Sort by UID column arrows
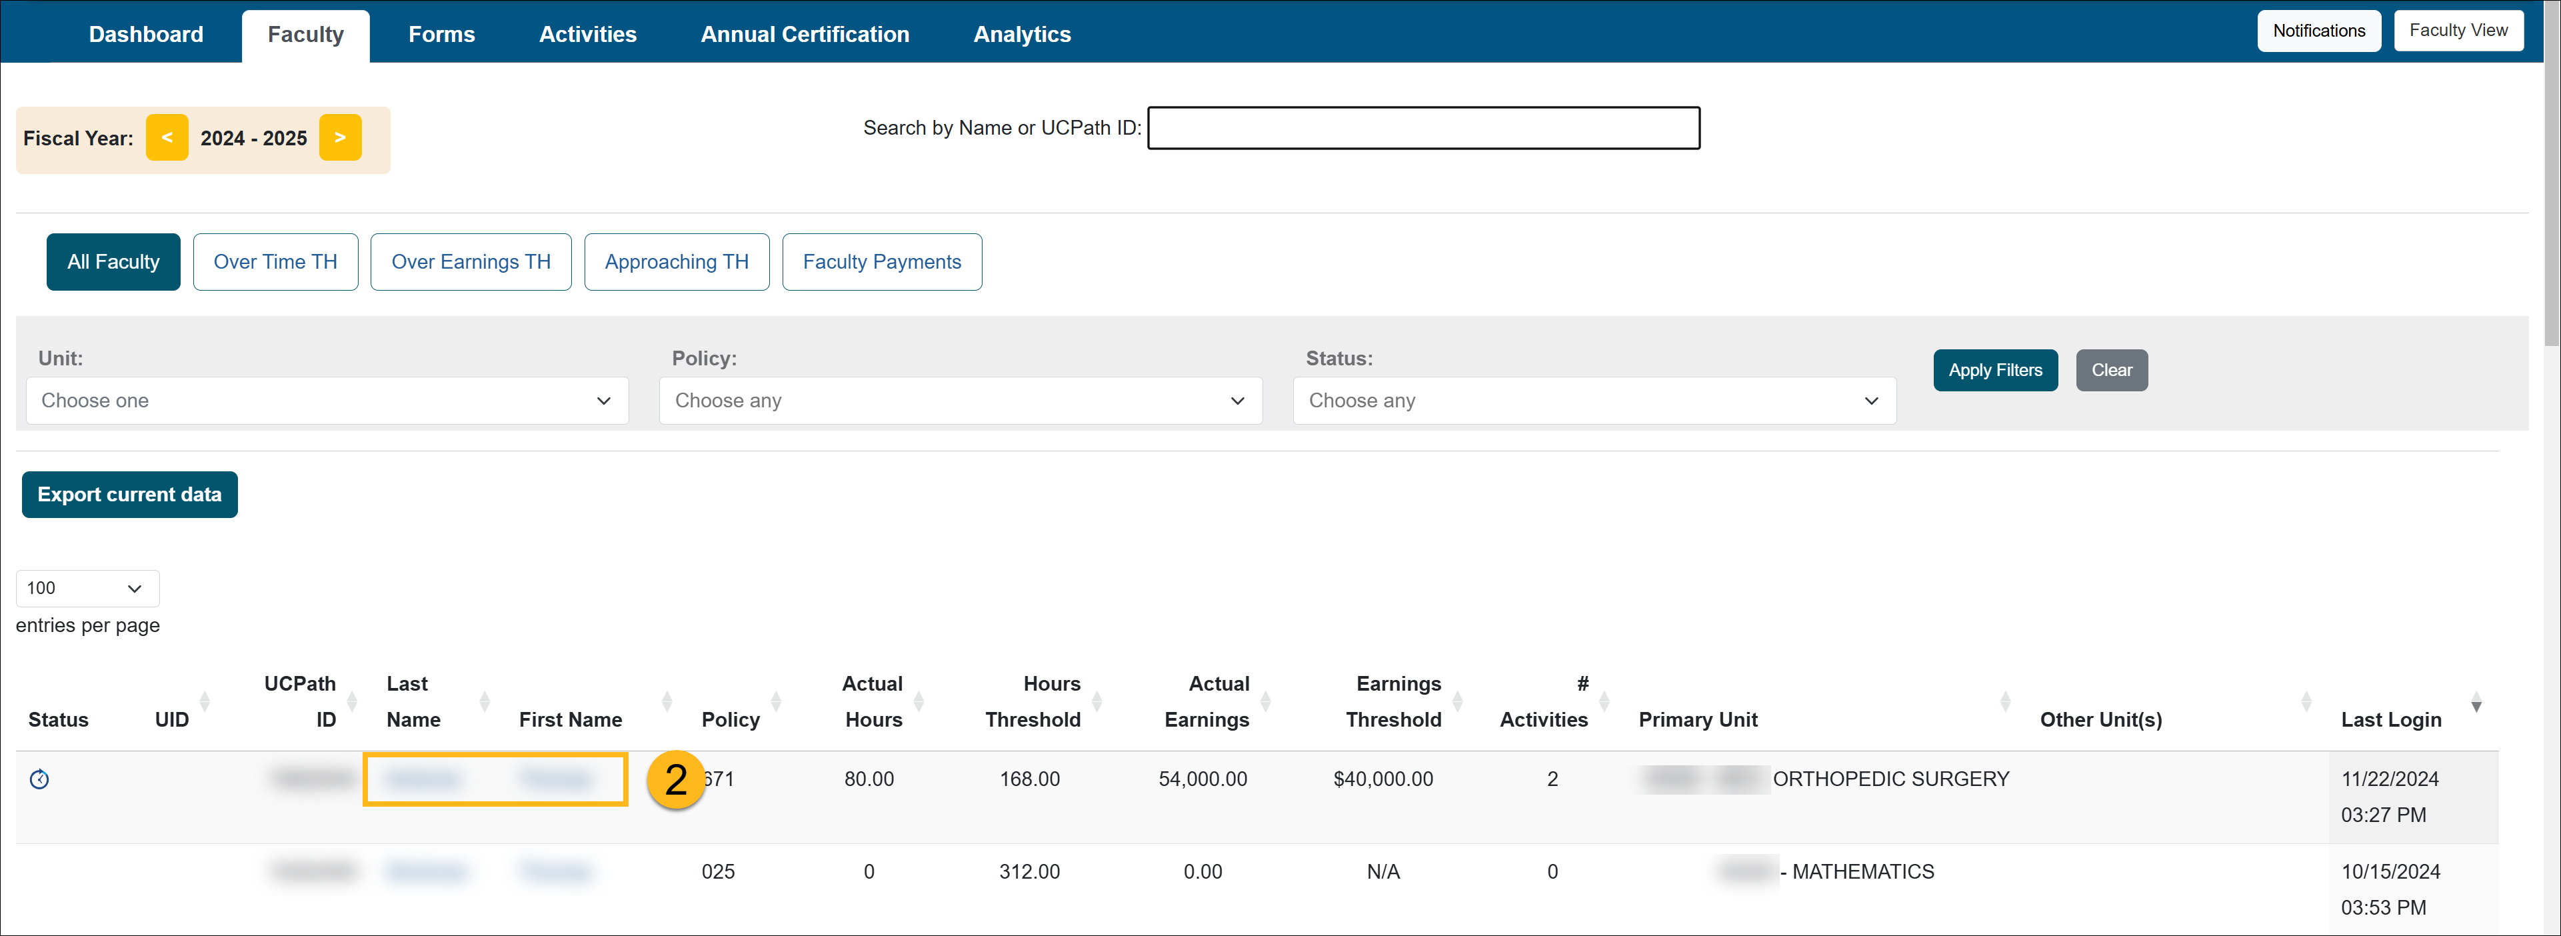The image size is (2561, 936). click(205, 701)
